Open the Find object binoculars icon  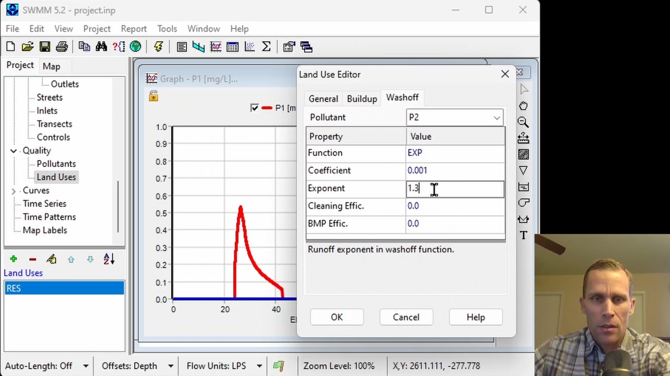coord(102,47)
